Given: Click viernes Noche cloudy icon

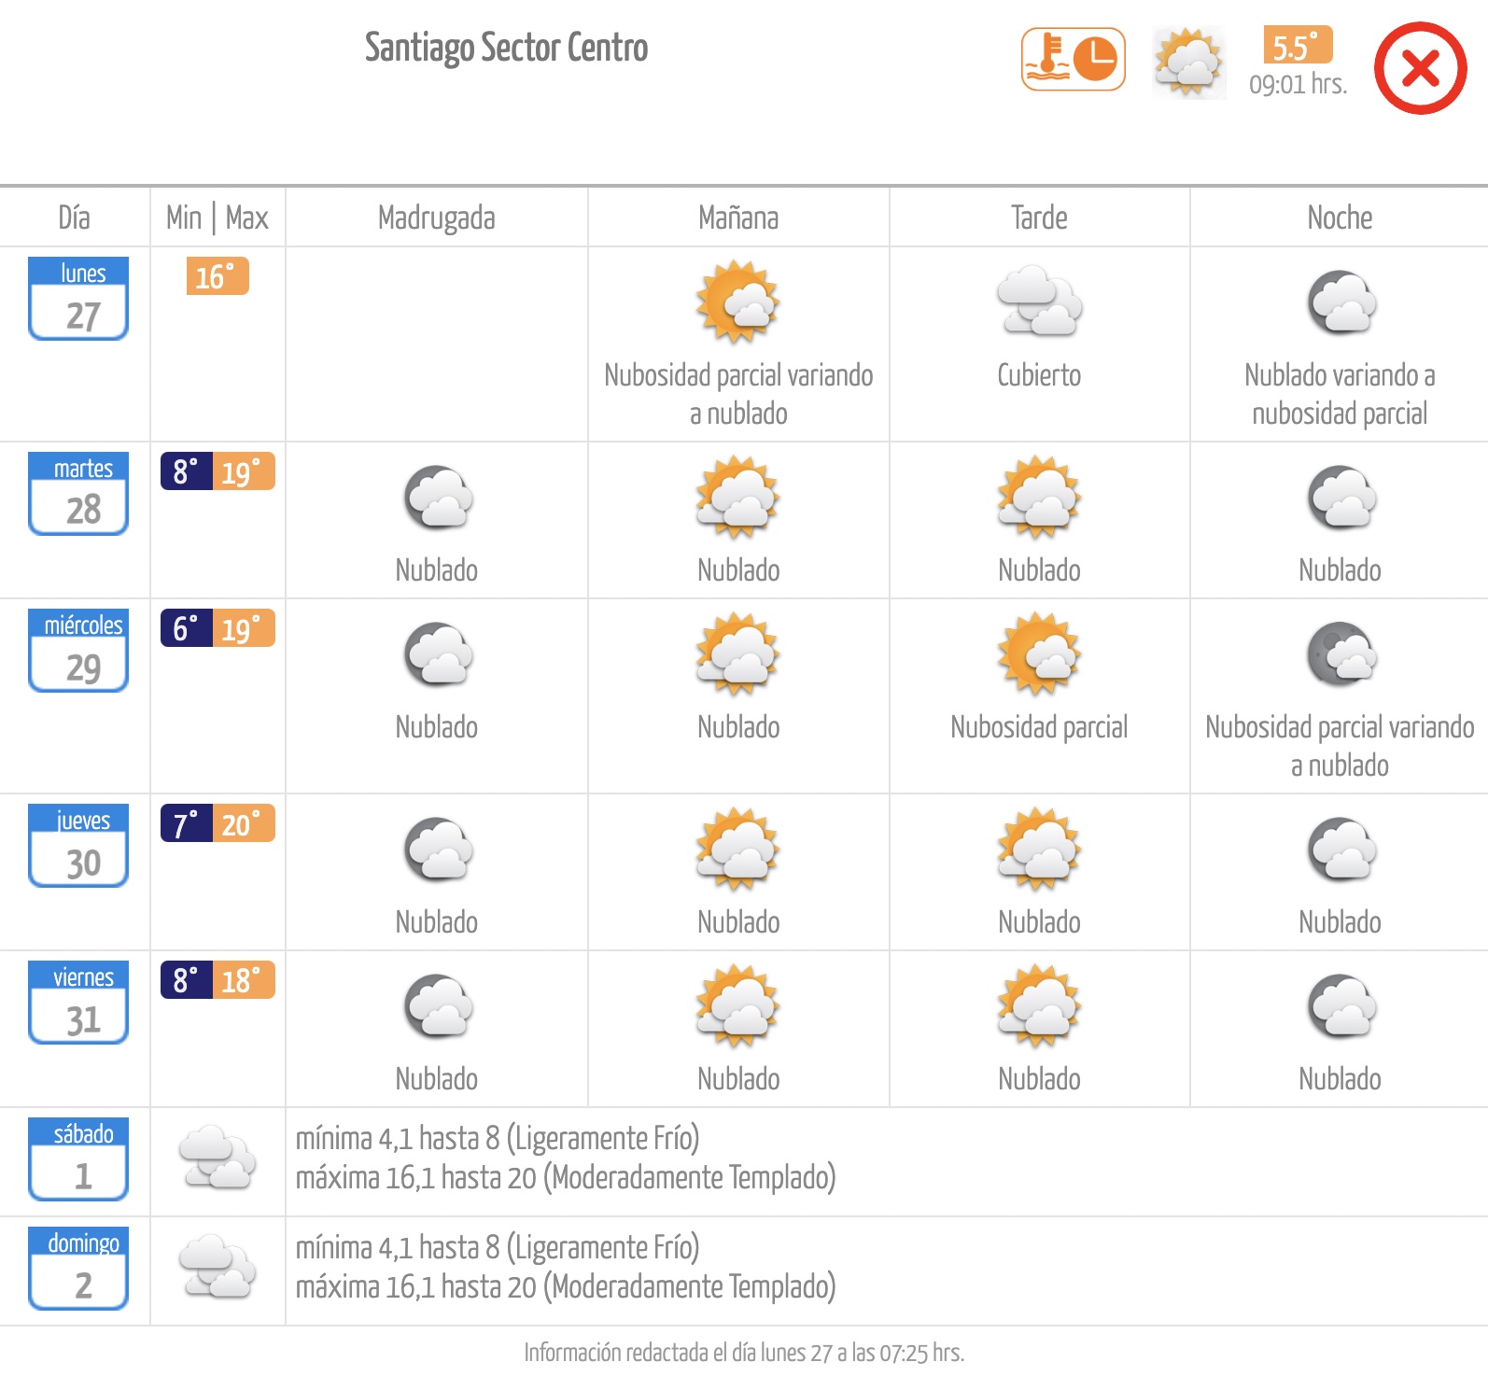Looking at the screenshot, I should (x=1341, y=1005).
